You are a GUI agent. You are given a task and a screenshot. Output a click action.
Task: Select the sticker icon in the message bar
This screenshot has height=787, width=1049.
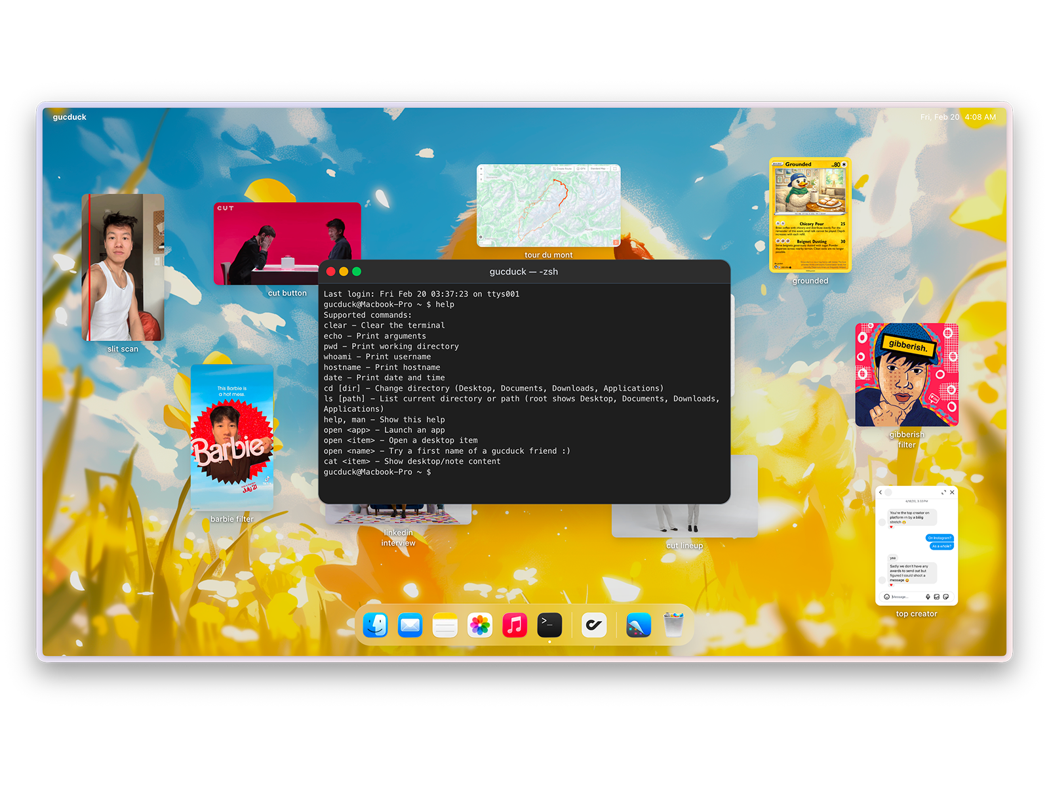tap(946, 597)
